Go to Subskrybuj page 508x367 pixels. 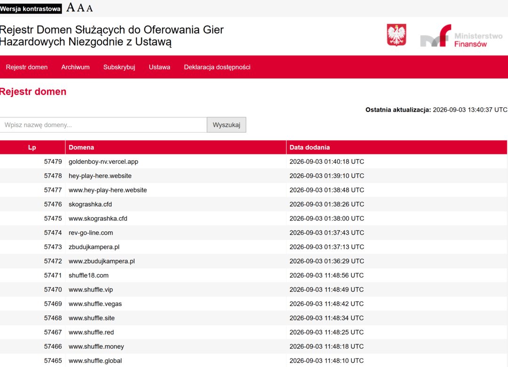click(119, 67)
